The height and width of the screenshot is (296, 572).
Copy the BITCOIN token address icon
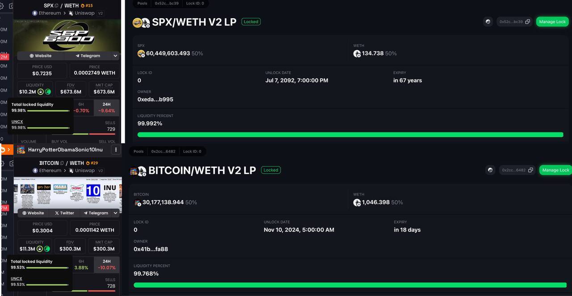click(62, 163)
